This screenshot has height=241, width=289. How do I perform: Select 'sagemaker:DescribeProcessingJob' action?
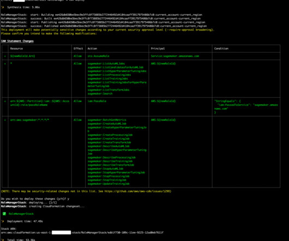[x=111, y=158]
